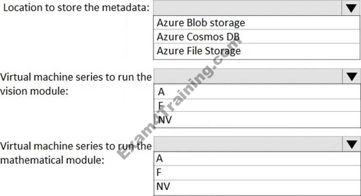Image resolution: width=361 pixels, height=196 pixels.
Task: Choose F series for the mathematical module
Action: pyautogui.click(x=159, y=172)
